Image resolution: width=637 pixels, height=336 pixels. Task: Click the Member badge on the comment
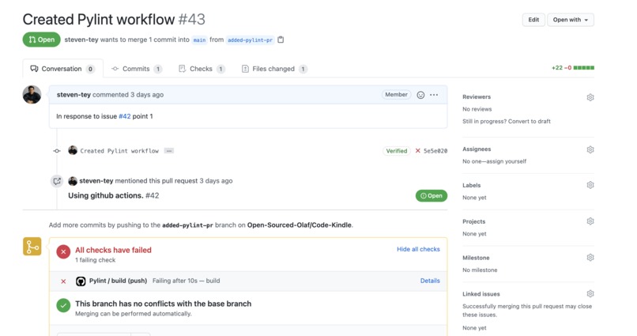396,95
